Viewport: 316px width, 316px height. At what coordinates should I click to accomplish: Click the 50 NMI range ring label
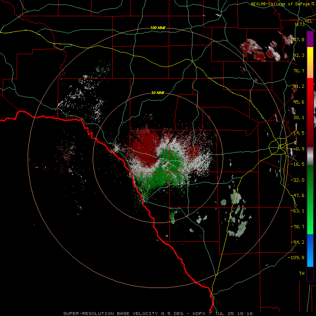tap(158, 93)
